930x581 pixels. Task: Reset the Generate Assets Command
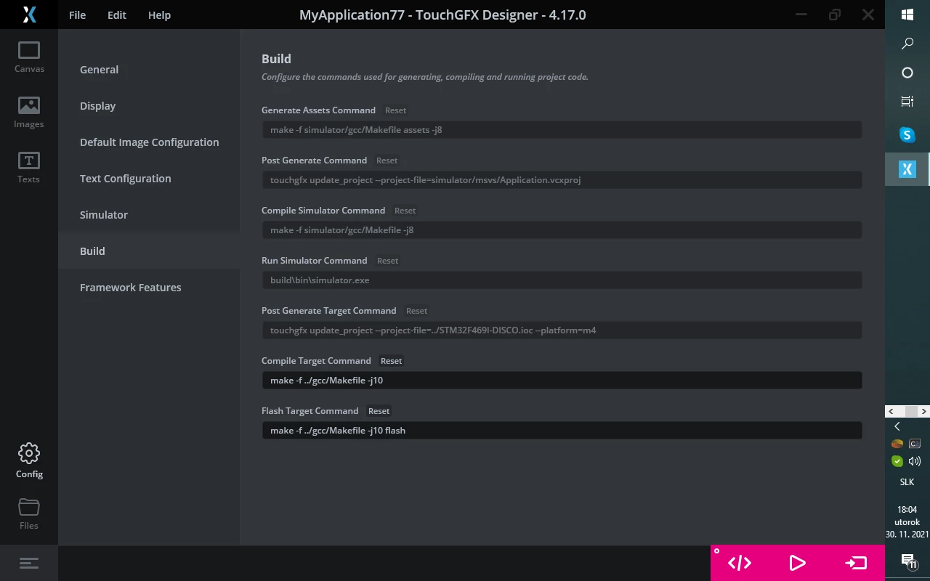click(x=396, y=110)
